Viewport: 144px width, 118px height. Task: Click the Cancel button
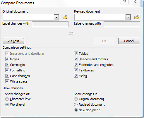click(129, 41)
